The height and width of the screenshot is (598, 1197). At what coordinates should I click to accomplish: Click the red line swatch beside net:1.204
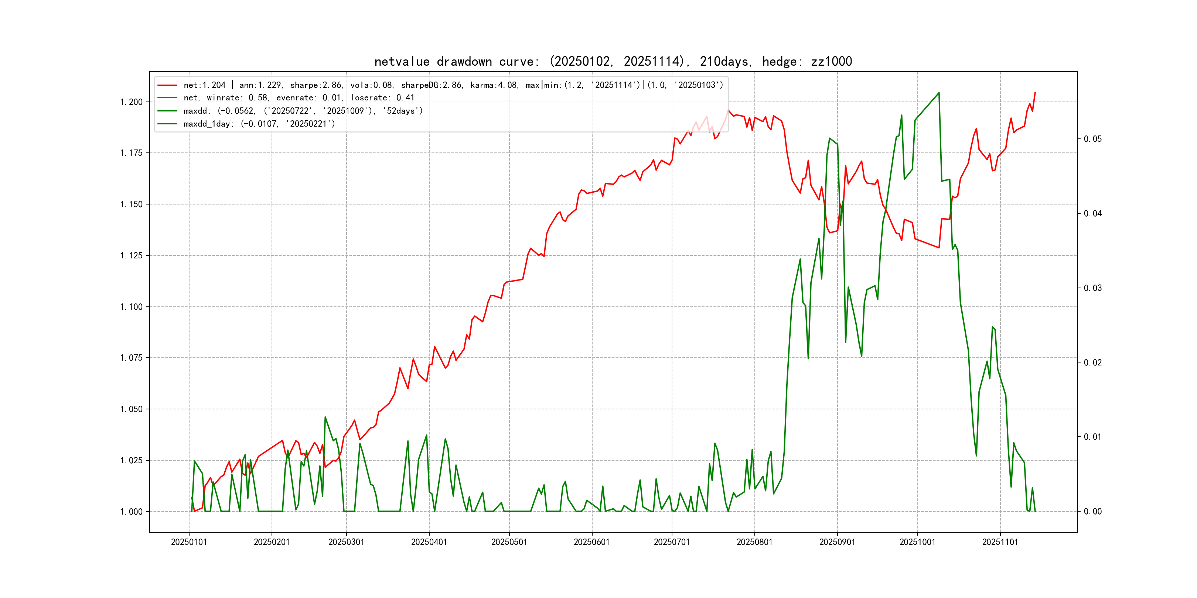[167, 85]
